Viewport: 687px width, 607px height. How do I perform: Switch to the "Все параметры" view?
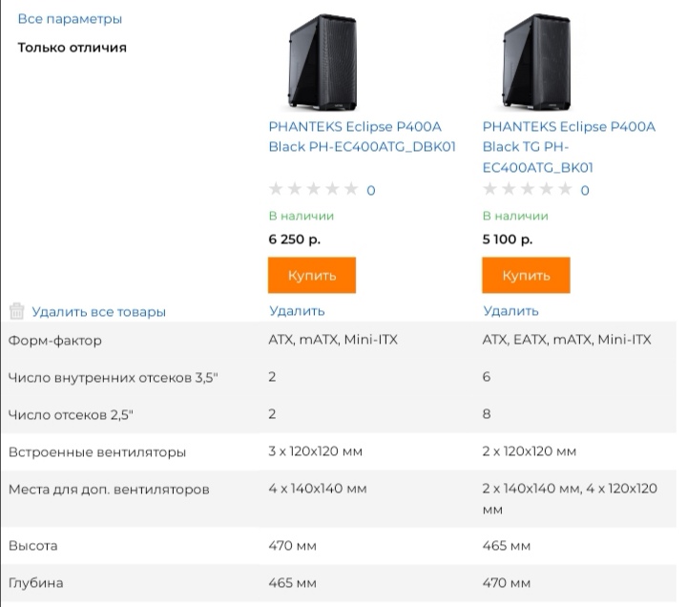[70, 19]
